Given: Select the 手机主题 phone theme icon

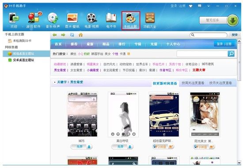Looking at the screenshot, I should pyautogui.click(x=131, y=21).
